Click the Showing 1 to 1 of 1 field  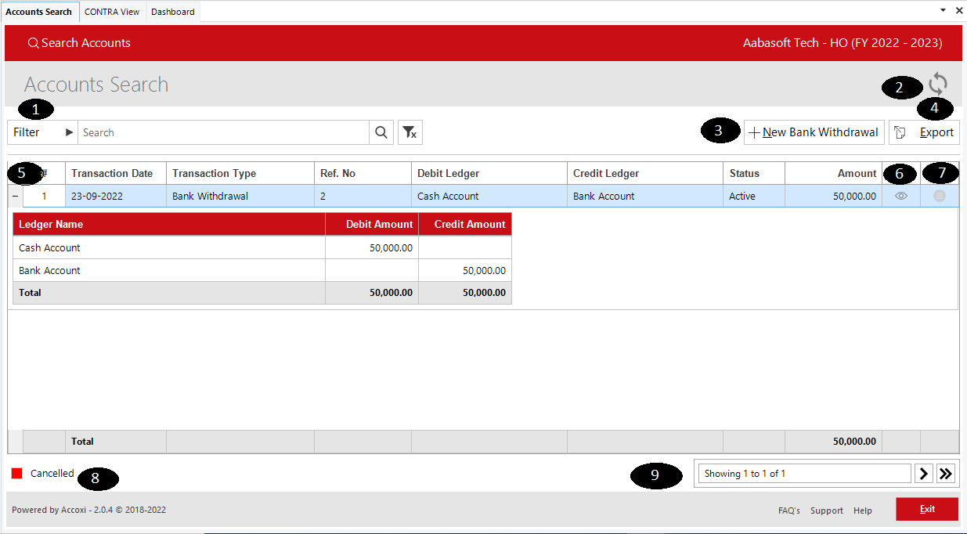tap(805, 473)
